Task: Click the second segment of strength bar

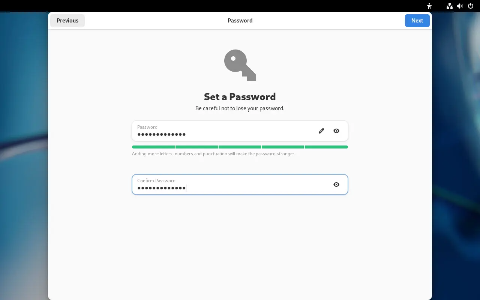Action: point(196,147)
